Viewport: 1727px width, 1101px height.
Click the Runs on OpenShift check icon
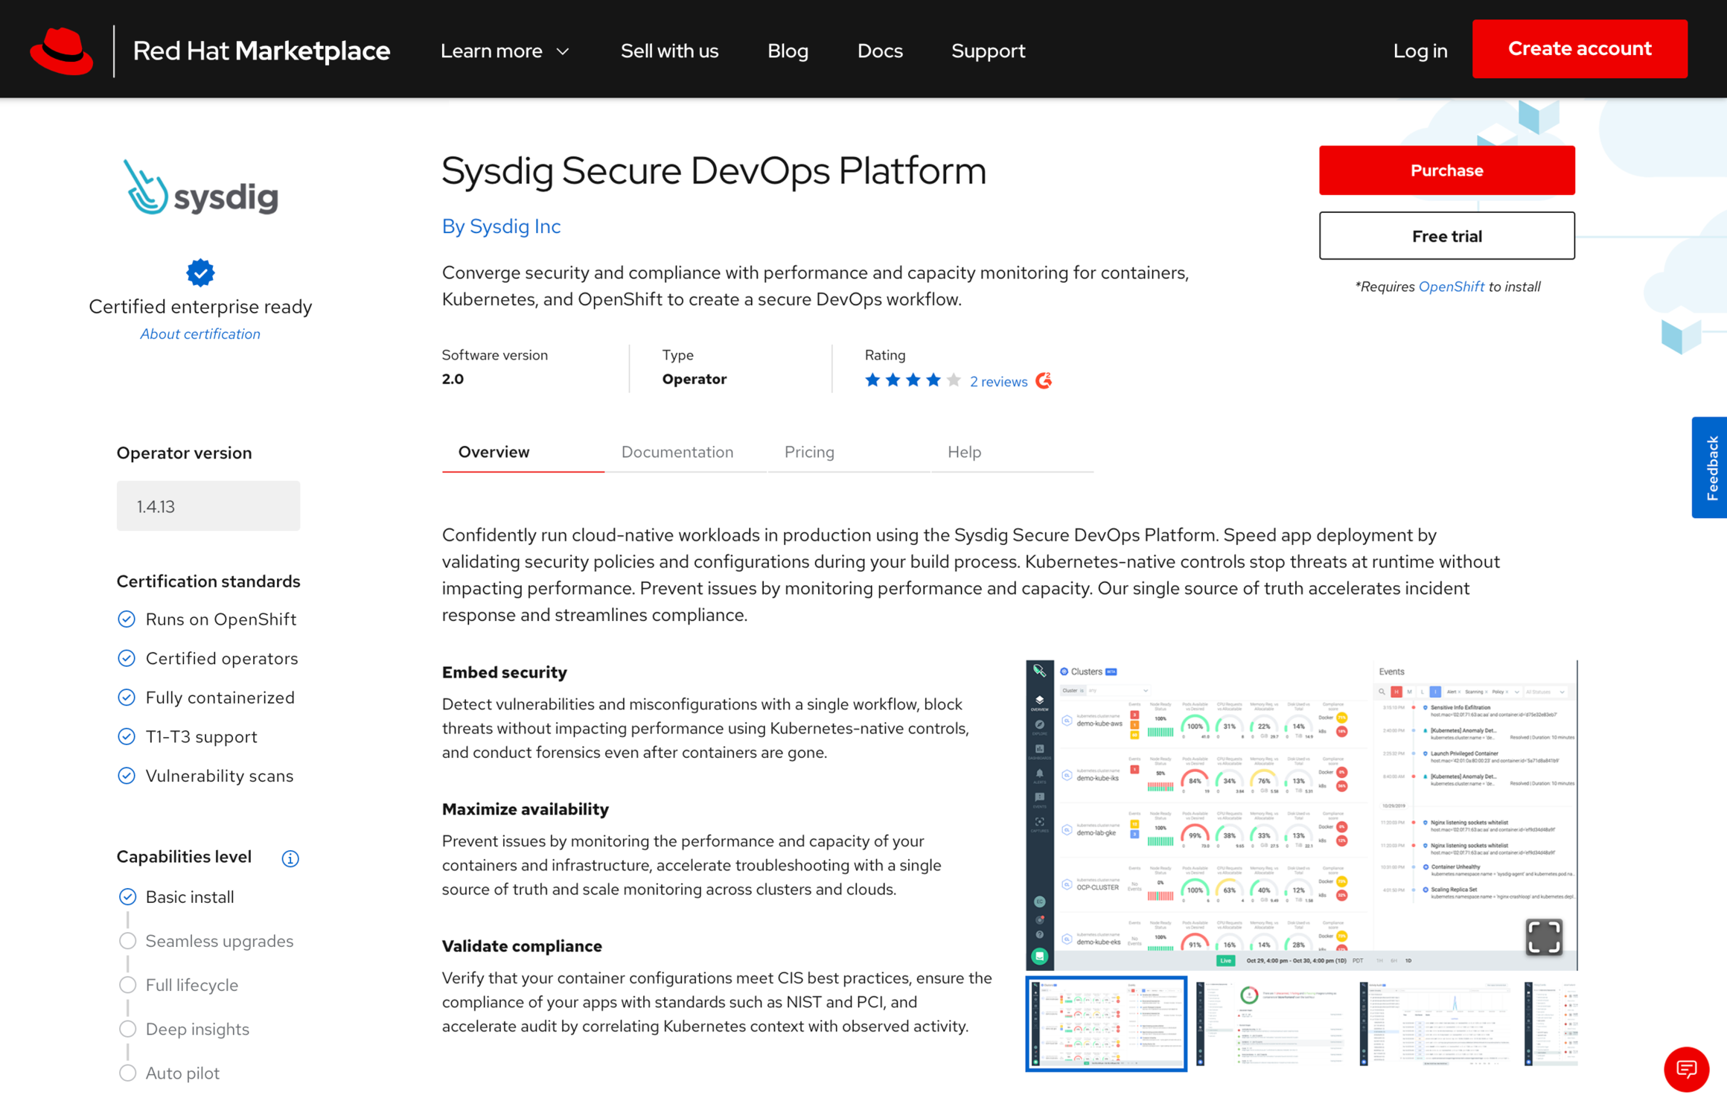127,619
